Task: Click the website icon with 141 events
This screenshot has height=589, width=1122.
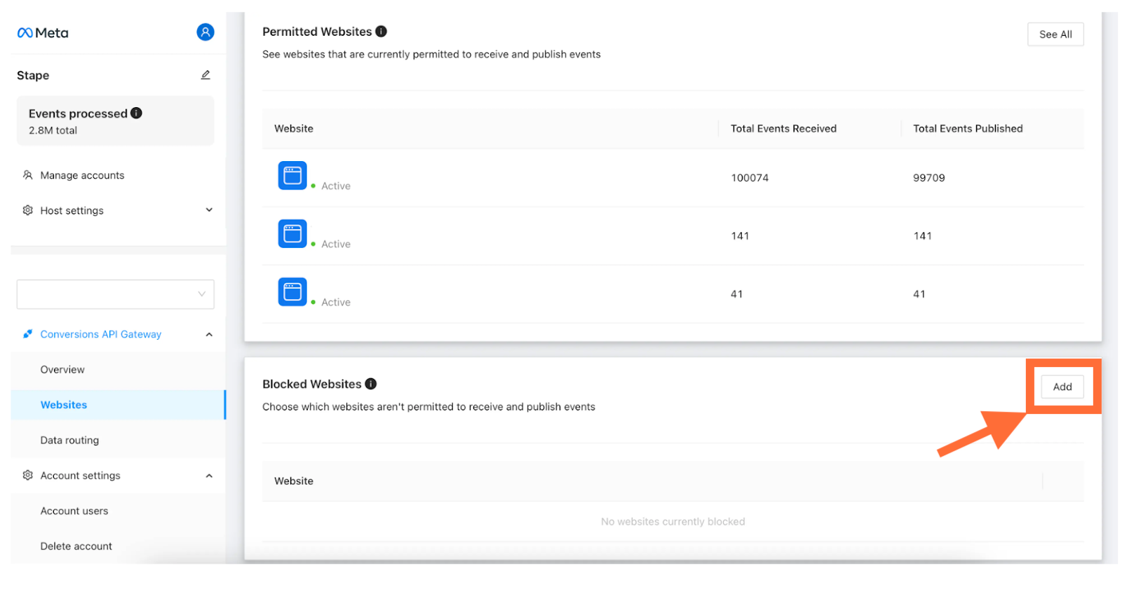Action: 292,234
